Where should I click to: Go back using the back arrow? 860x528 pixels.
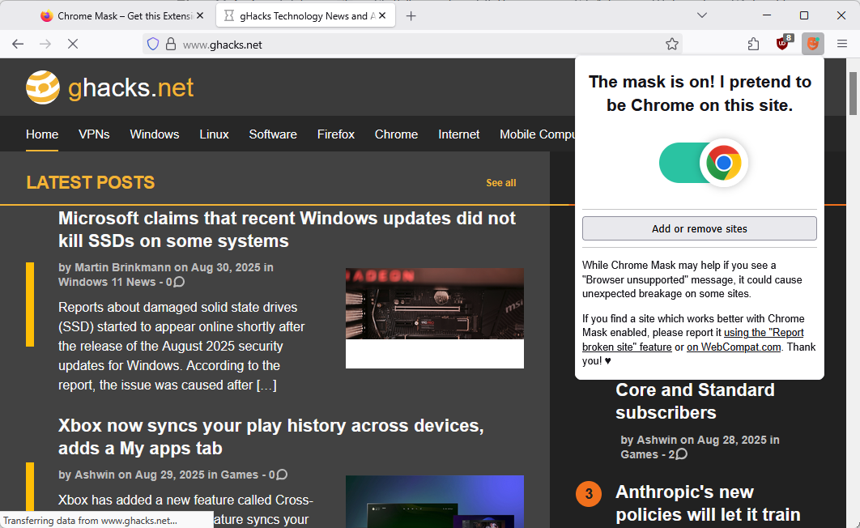coord(18,45)
